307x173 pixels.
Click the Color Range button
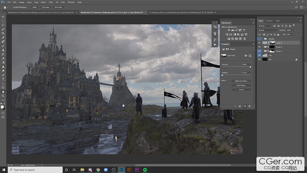tap(241, 85)
